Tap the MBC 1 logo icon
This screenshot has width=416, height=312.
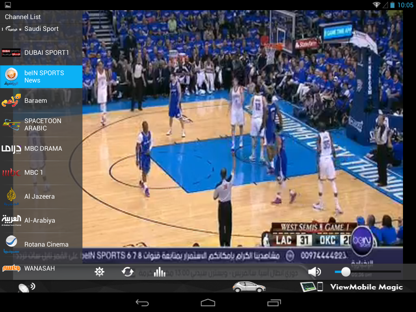(11, 173)
